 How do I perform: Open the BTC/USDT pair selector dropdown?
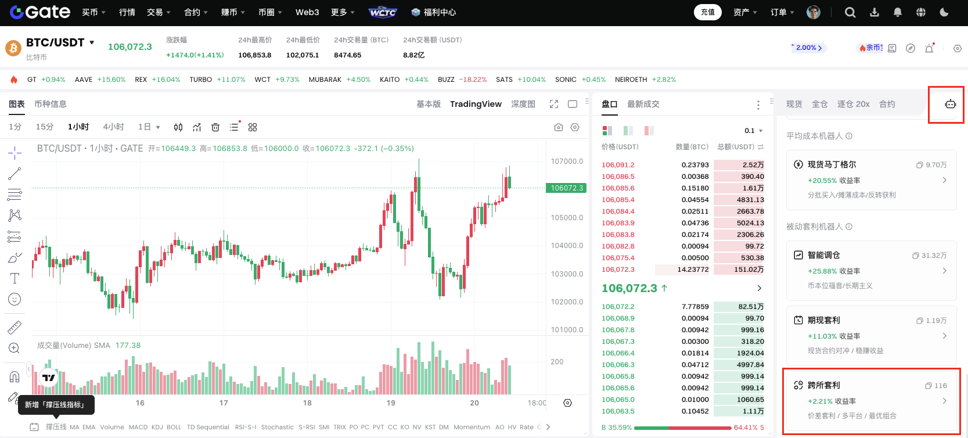92,42
